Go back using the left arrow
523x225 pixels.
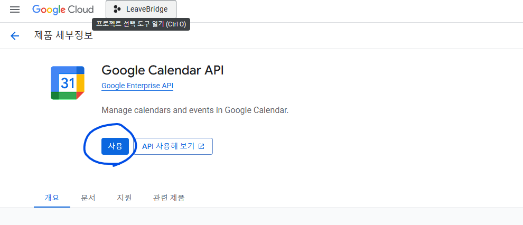click(x=15, y=36)
